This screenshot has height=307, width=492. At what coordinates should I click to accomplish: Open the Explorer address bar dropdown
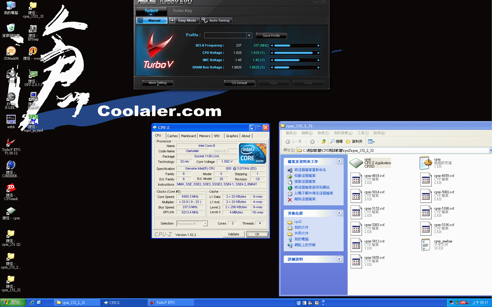(x=491, y=150)
